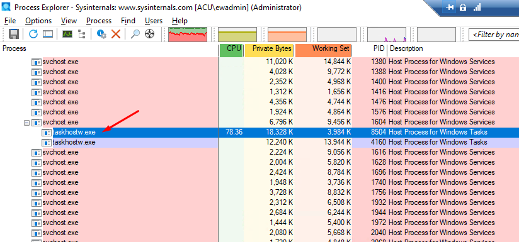
Task: Open Properties for the selected process icon
Action: click(x=101, y=34)
